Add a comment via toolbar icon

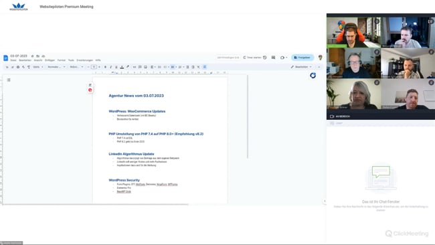(140, 67)
